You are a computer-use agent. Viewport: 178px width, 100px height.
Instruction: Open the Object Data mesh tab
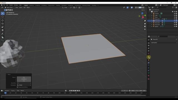(149, 73)
